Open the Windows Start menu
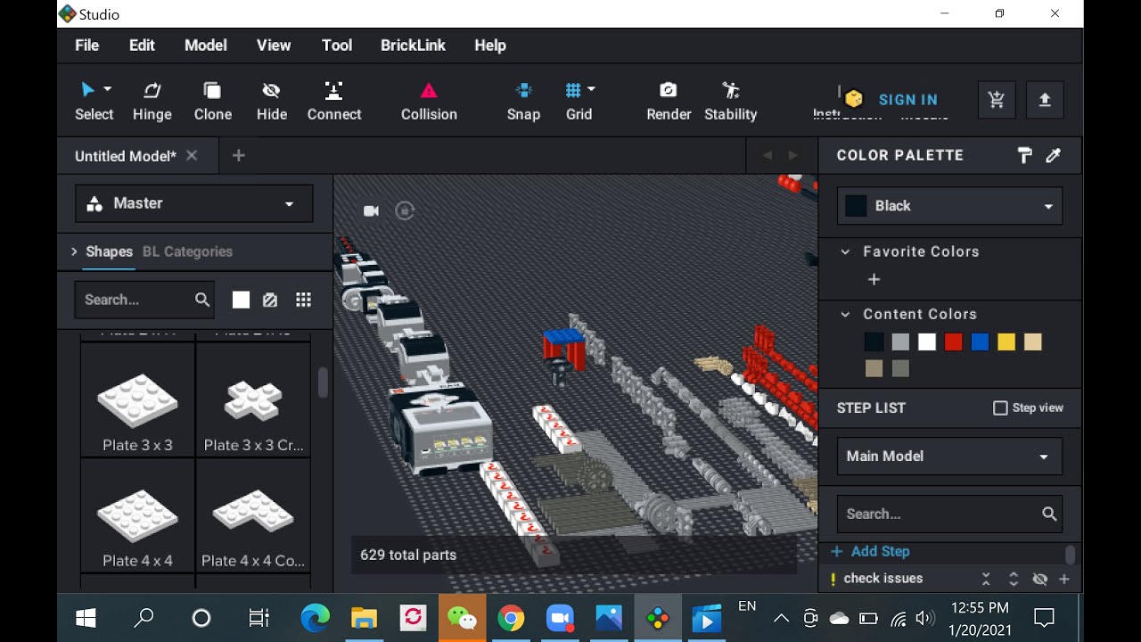 coord(86,619)
